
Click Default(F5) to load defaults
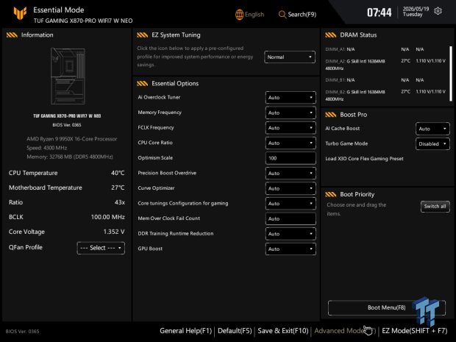[235, 331]
